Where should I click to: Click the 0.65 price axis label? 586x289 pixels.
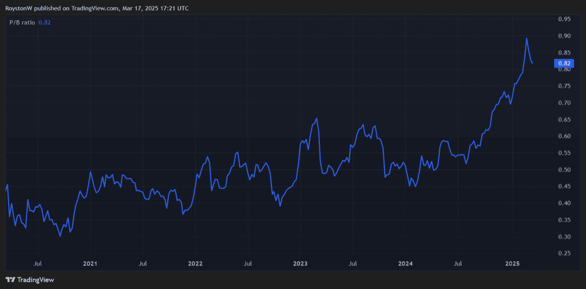(x=564, y=120)
